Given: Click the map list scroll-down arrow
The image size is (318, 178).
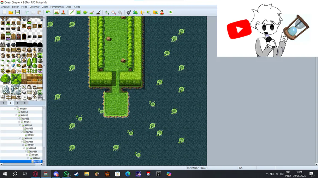Looking at the screenshot, I should tap(44, 162).
